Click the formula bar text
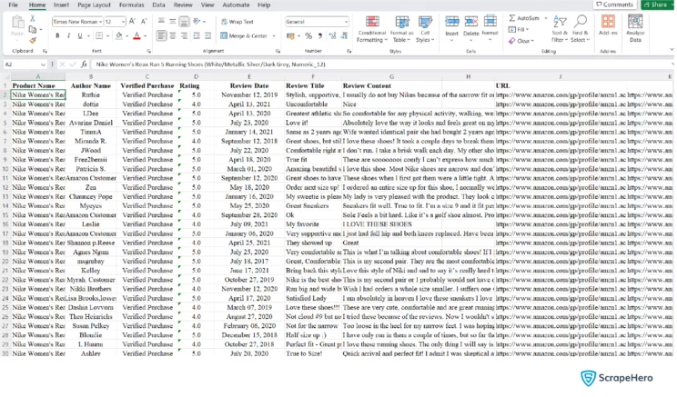The height and width of the screenshot is (397, 677). tap(210, 65)
